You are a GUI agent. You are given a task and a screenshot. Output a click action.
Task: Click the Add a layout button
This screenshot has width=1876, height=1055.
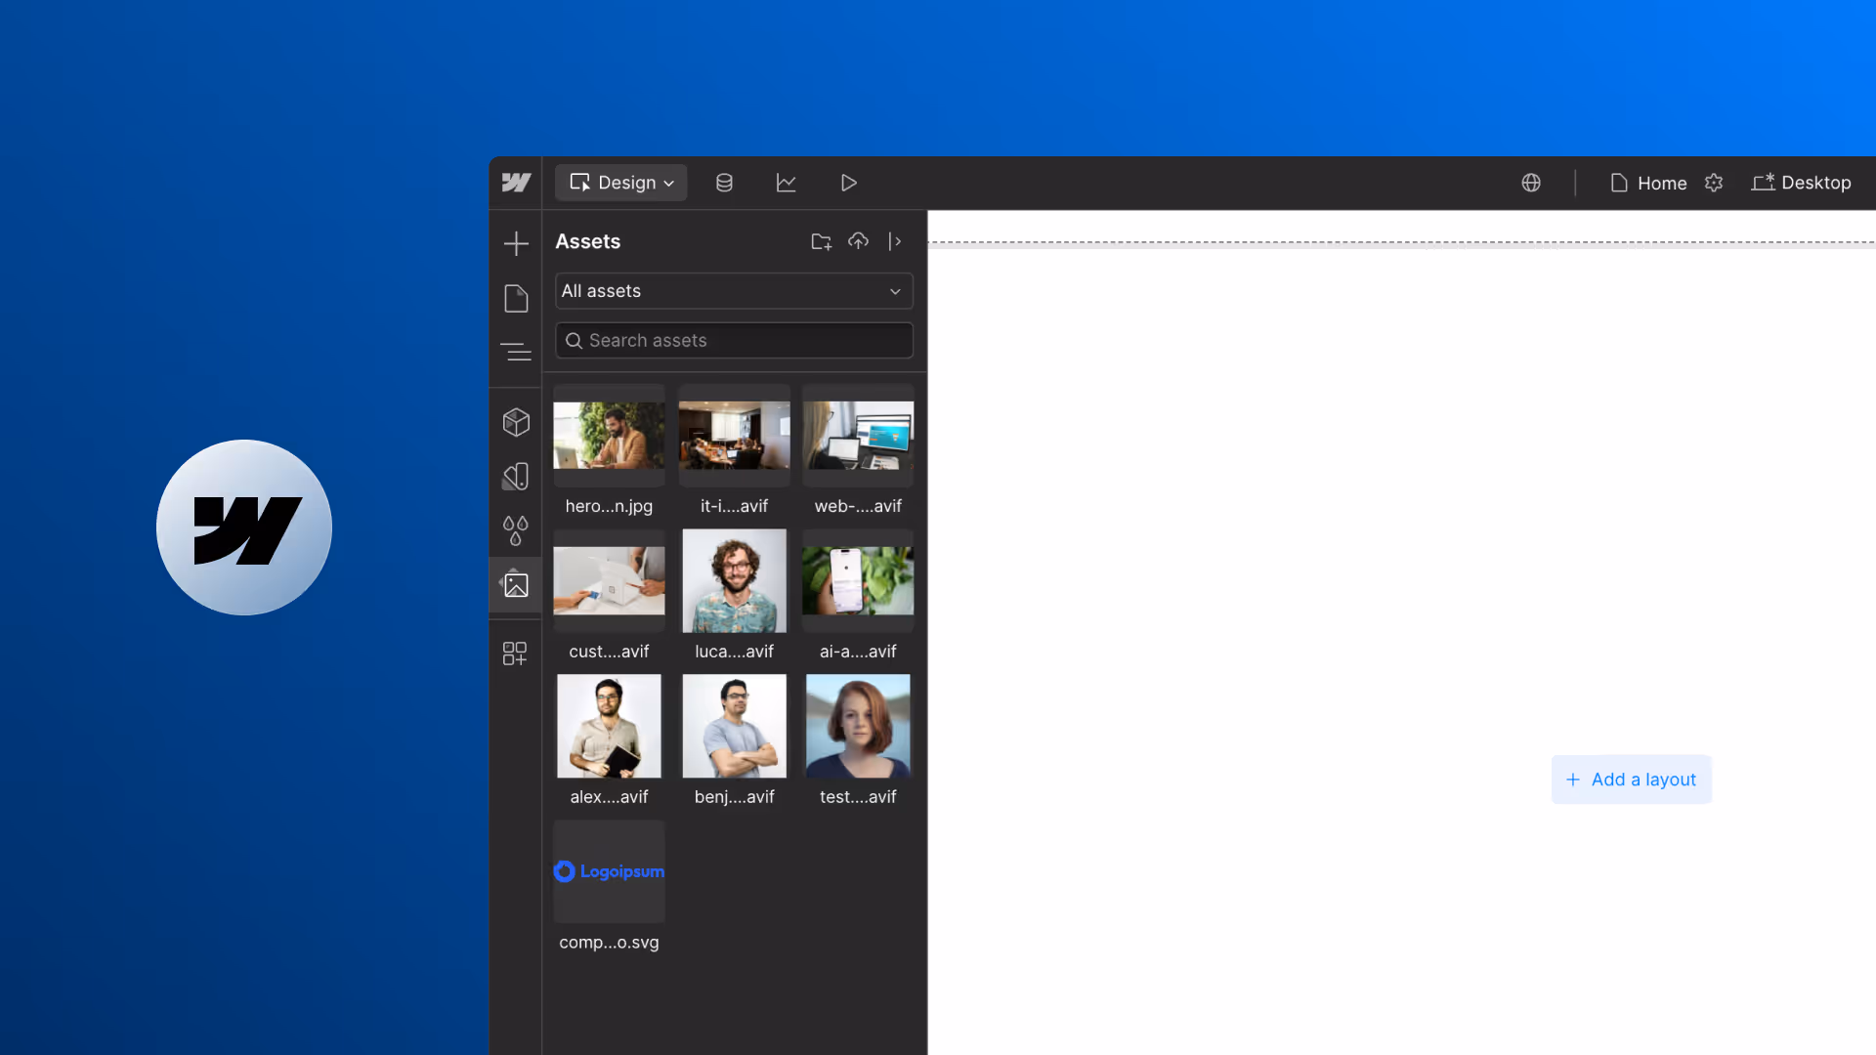1631,780
